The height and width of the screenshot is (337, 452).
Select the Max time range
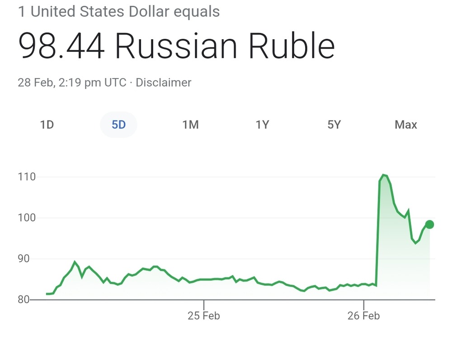[x=405, y=125]
